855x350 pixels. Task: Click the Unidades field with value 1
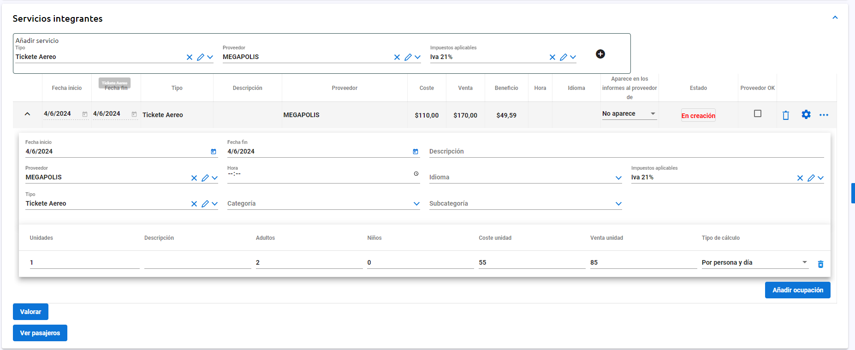pyautogui.click(x=84, y=262)
